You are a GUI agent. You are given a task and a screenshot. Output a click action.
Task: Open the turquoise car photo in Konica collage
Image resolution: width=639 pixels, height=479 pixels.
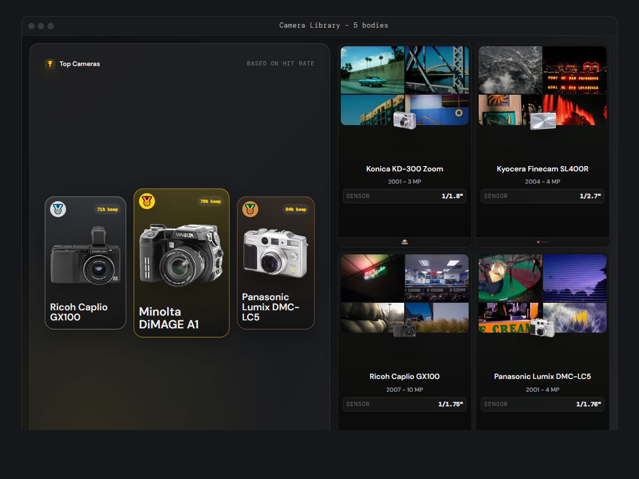(372, 70)
